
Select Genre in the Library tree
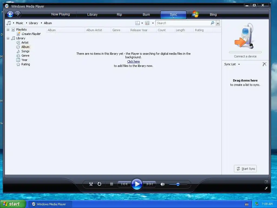25,56
